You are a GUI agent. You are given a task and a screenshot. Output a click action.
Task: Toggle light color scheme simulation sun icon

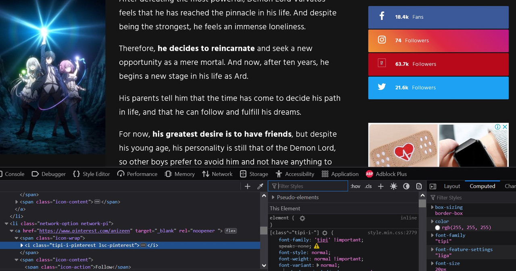[x=393, y=186]
